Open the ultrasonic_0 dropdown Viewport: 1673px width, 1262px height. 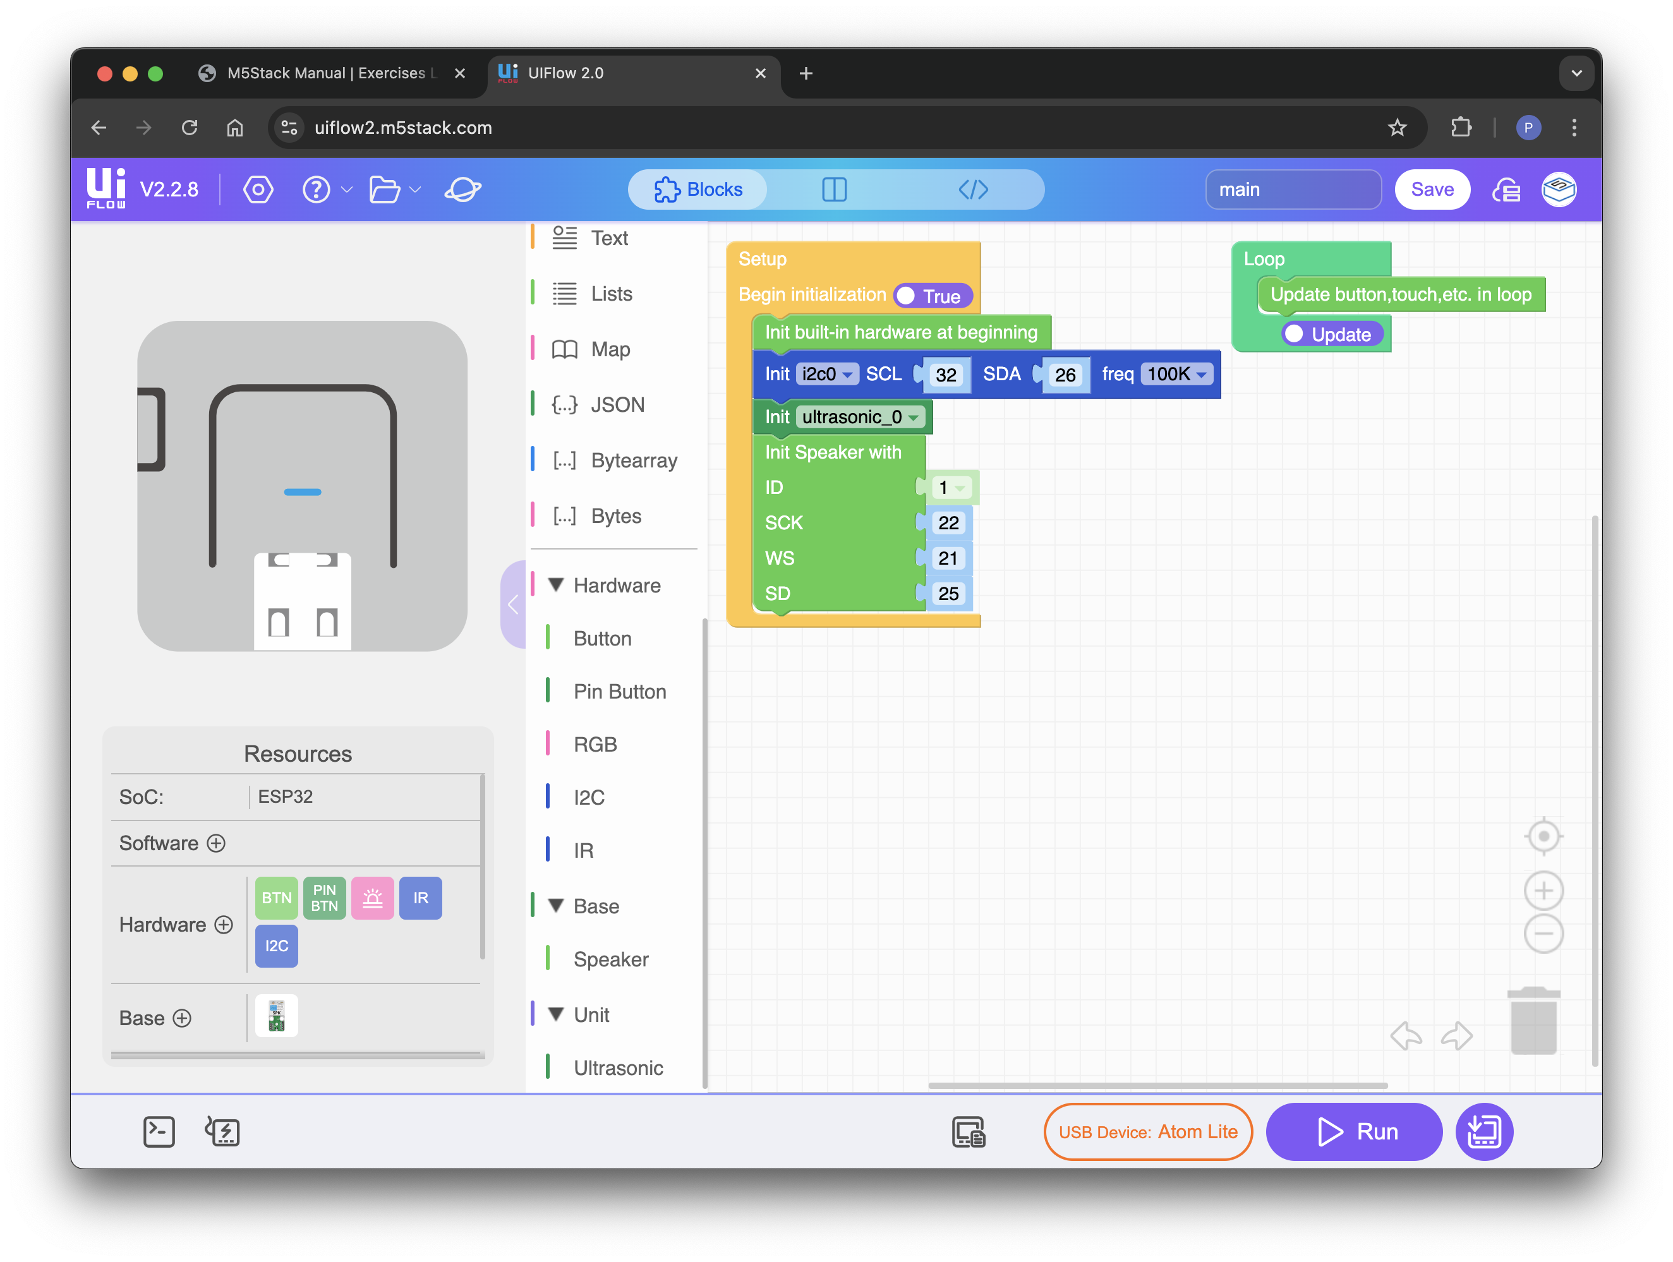[x=860, y=417]
